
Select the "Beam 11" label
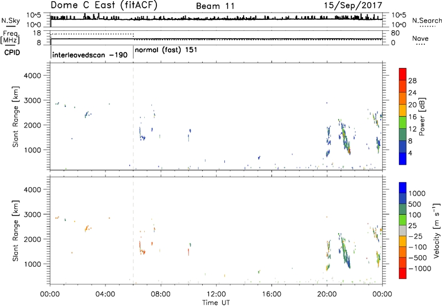point(215,6)
